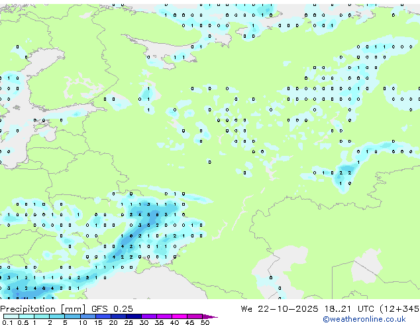Image resolution: width=420 pixels, height=325 pixels.
Task: Click the 'Precipitation [mm]' title text
Action: coord(43,309)
